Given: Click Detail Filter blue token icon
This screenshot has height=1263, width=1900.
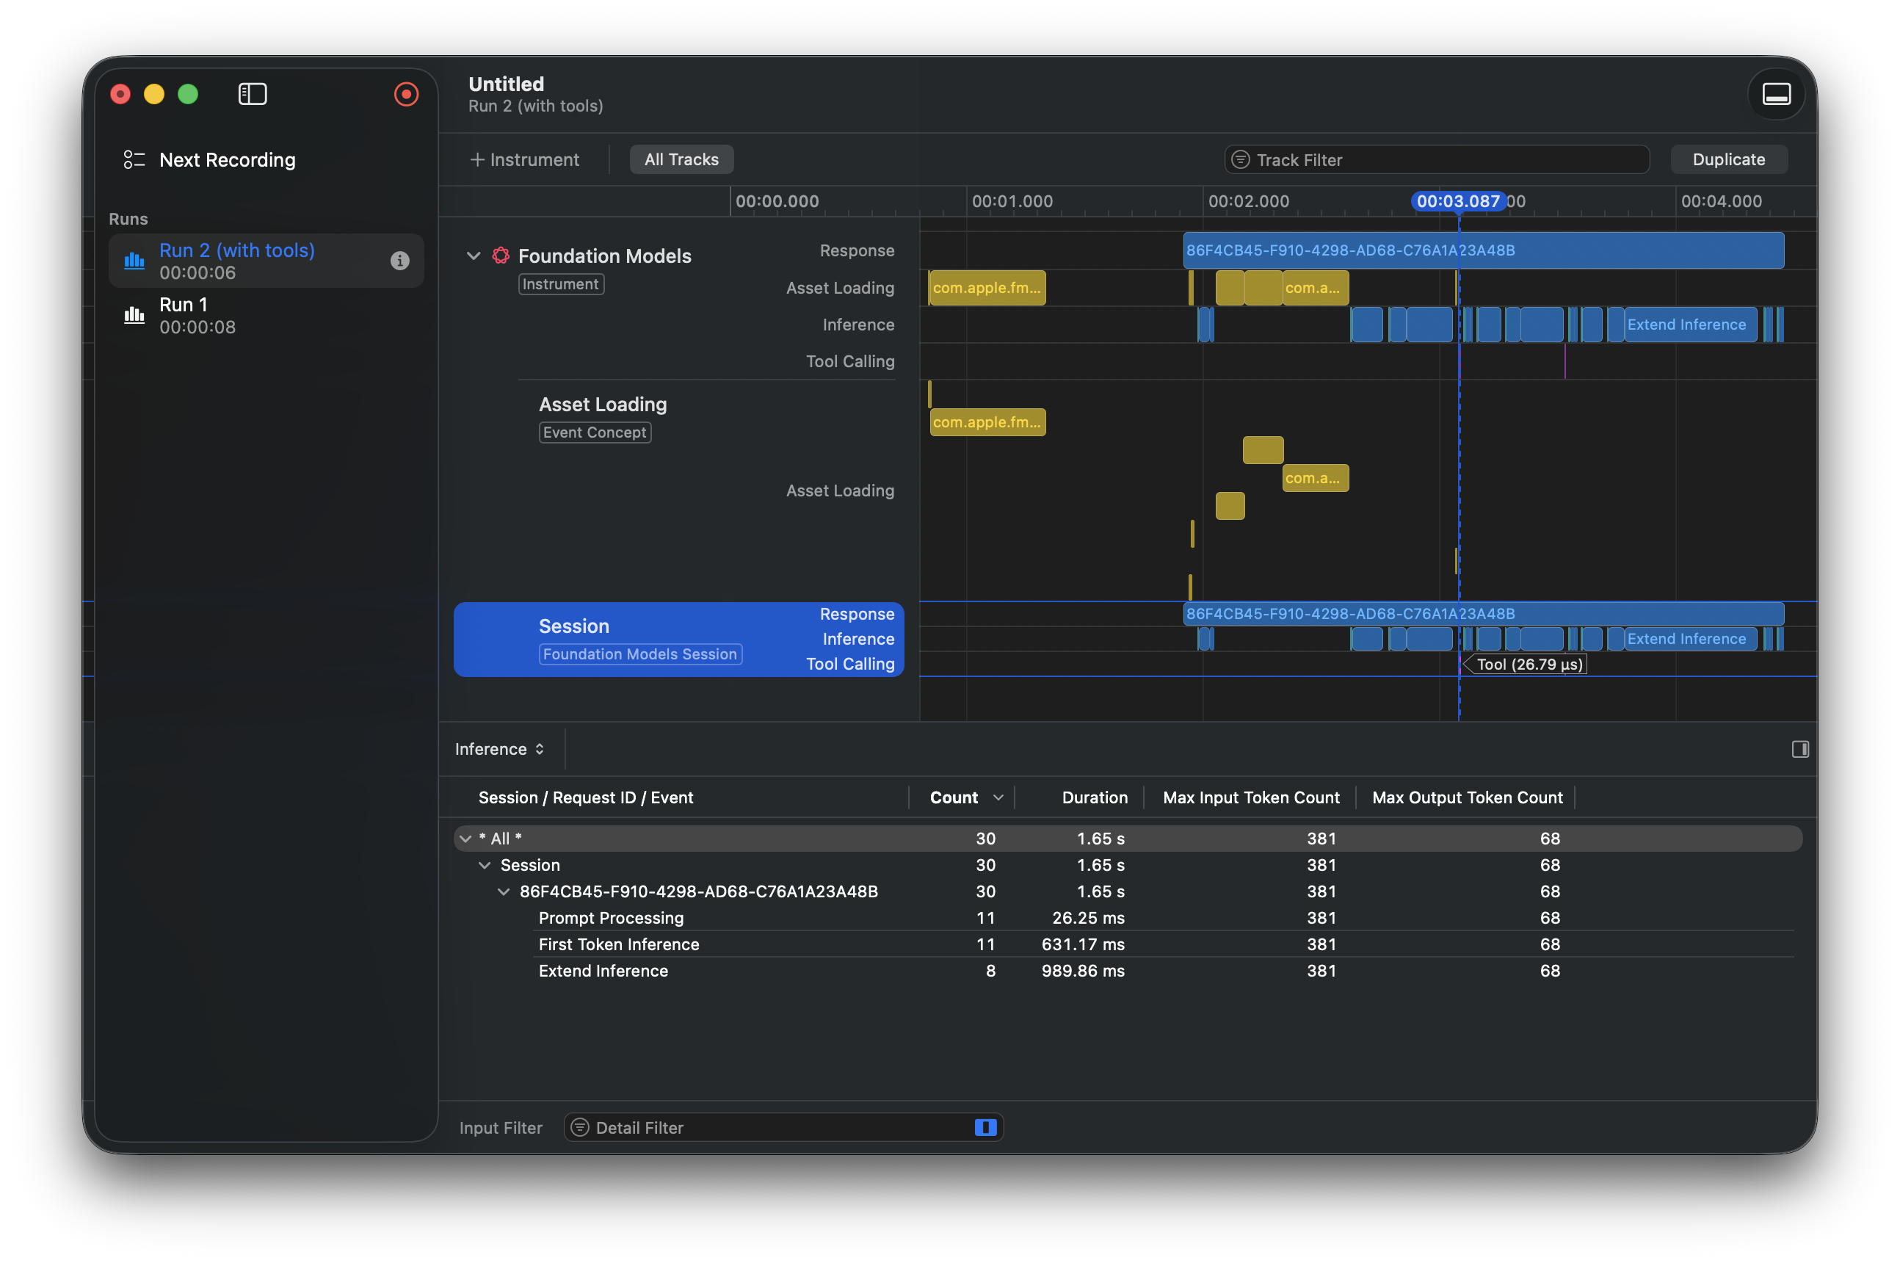Looking at the screenshot, I should point(985,1128).
